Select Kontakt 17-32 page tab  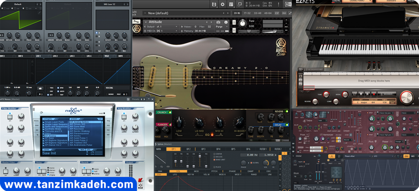[x=247, y=13]
